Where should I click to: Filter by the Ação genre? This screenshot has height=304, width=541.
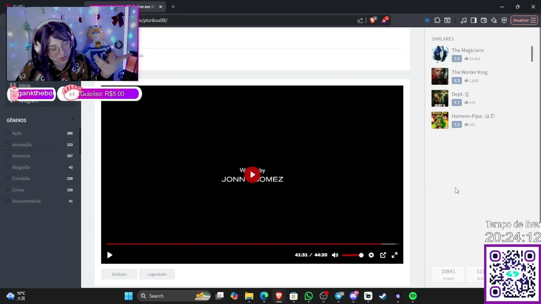pos(40,133)
